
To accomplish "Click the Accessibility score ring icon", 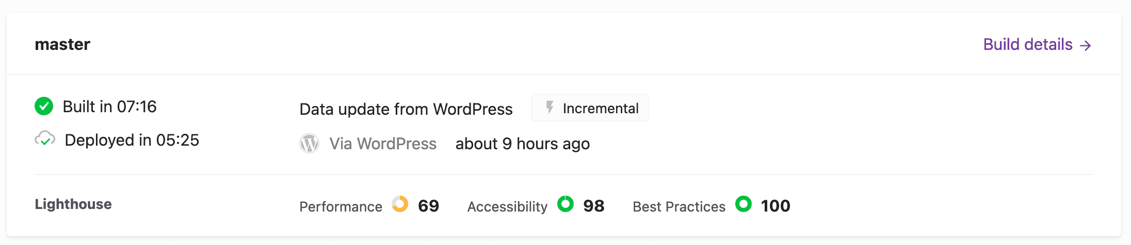I will pos(565,204).
